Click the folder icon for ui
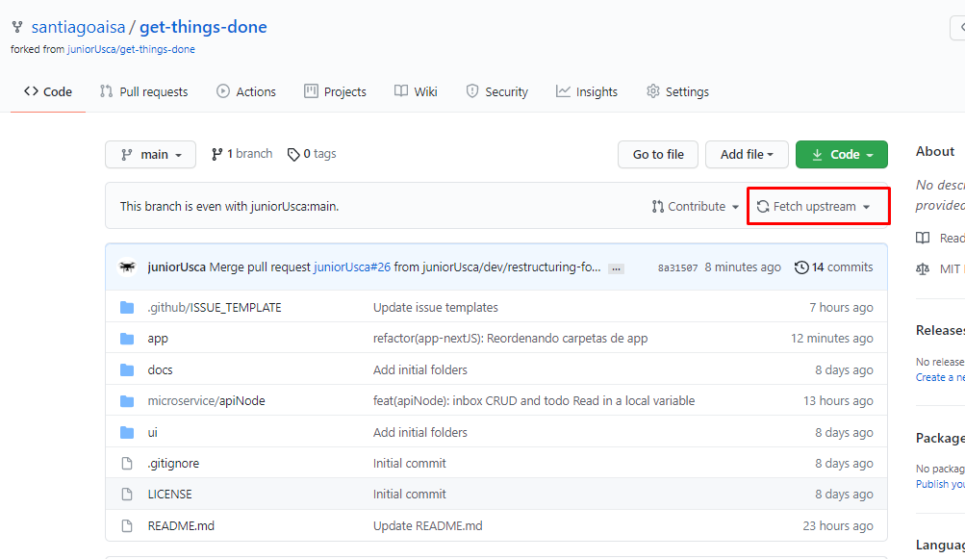Image resolution: width=965 pixels, height=559 pixels. click(127, 433)
